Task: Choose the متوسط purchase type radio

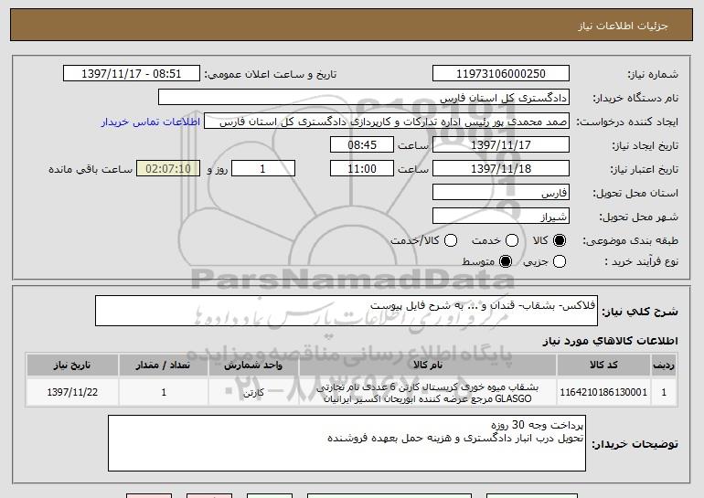Action: 506,261
